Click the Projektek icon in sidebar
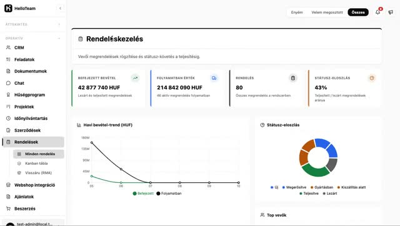Image resolution: width=400 pixels, height=226 pixels. click(x=8, y=107)
